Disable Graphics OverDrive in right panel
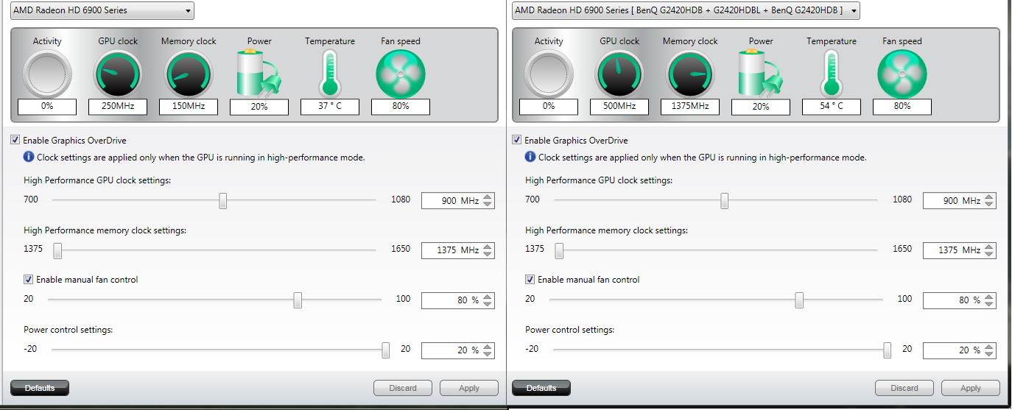The height and width of the screenshot is (410, 1012). tap(516, 140)
